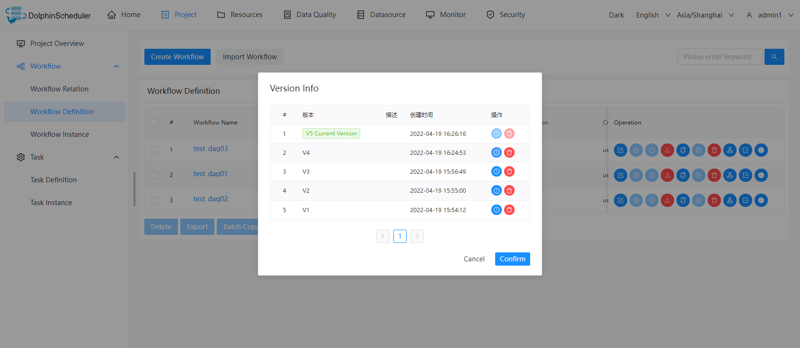Open the Security menu
This screenshot has width=800, height=348.
(506, 15)
